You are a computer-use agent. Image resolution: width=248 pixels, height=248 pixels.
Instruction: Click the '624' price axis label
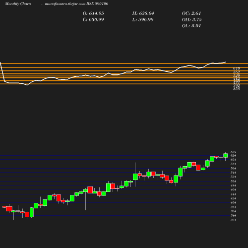coord(233,156)
